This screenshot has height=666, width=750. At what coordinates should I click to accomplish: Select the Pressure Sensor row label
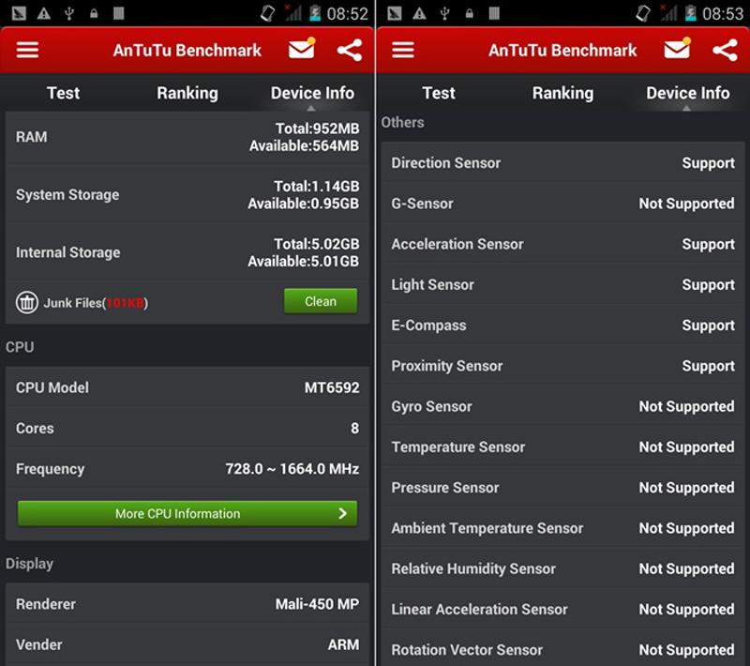click(x=444, y=488)
